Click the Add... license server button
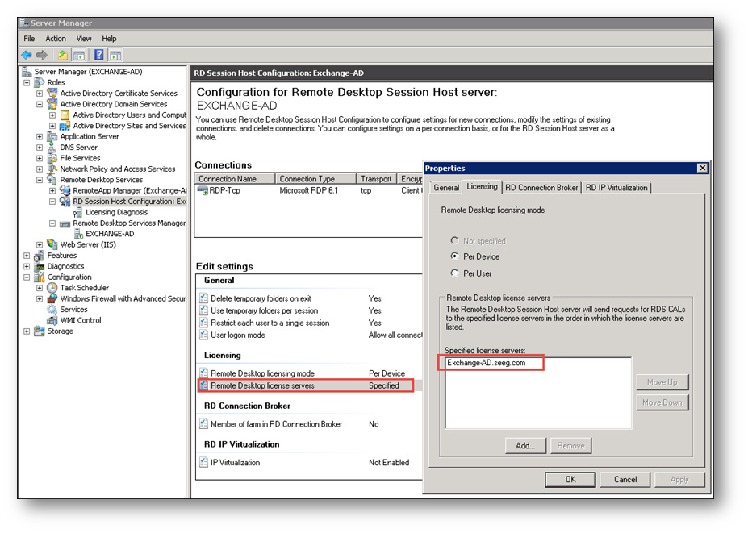Viewport: 748px width, 533px height. 525,445
